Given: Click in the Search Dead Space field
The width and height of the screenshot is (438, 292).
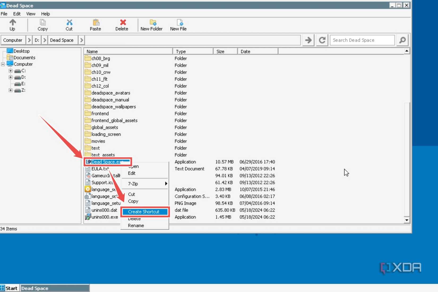Looking at the screenshot, I should 362,40.
